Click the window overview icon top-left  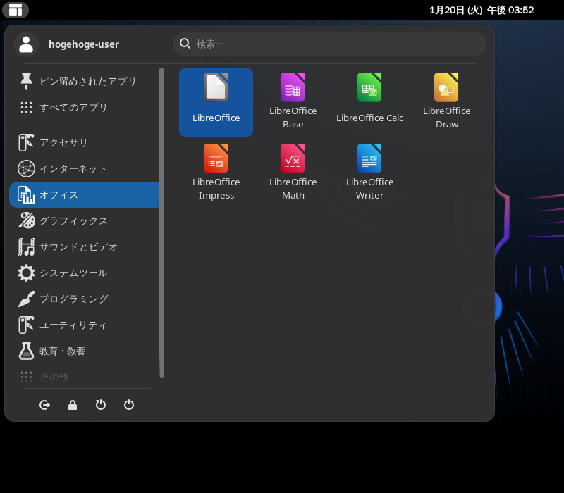[x=16, y=10]
